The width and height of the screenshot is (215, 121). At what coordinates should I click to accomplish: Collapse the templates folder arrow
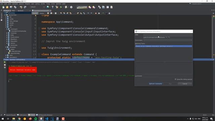pyautogui.click(x=6, y=47)
